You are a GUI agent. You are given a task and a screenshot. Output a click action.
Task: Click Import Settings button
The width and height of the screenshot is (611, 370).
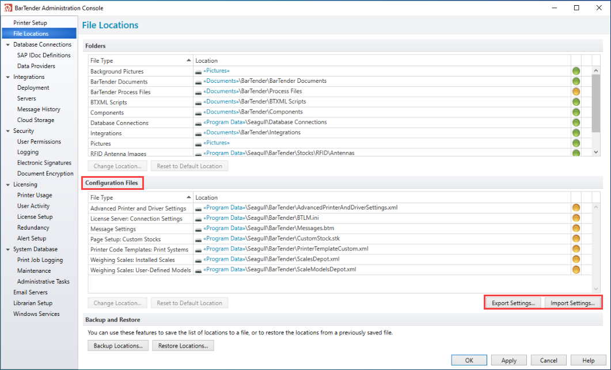click(x=572, y=303)
